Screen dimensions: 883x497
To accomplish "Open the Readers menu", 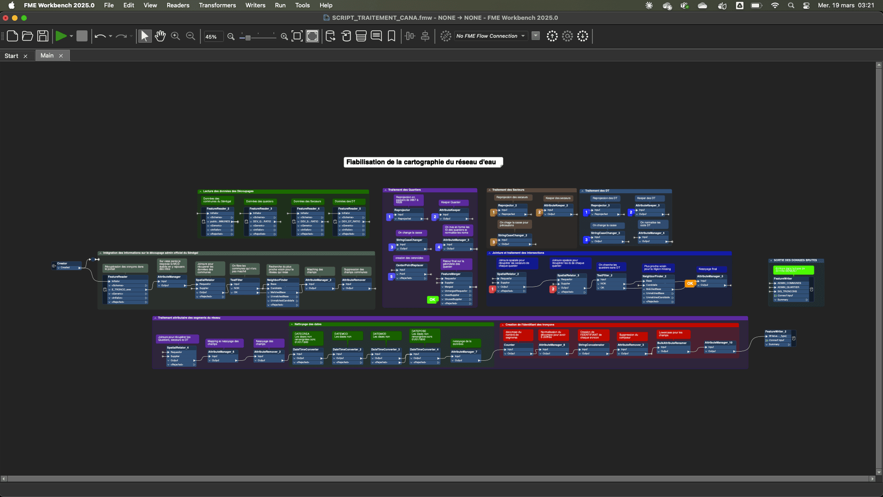I will coord(178,5).
